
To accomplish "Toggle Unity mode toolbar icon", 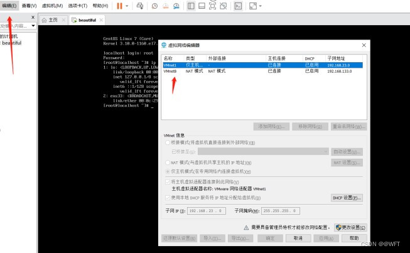I will coord(224,6).
